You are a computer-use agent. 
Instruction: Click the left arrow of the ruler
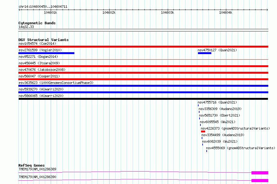(x=19, y=10)
